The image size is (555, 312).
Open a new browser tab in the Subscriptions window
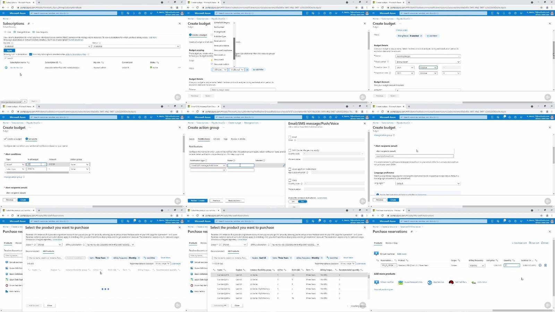pyautogui.click(x=39, y=2)
